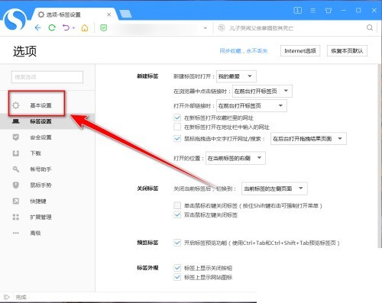Click the green security shield icon
Viewport: 382px width, 303px height.
click(103, 27)
